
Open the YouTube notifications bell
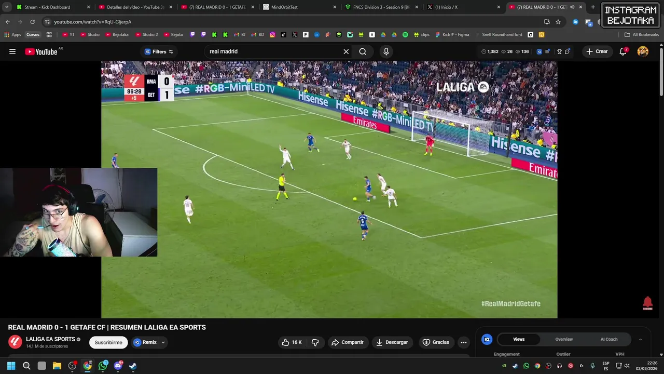pos(623,51)
